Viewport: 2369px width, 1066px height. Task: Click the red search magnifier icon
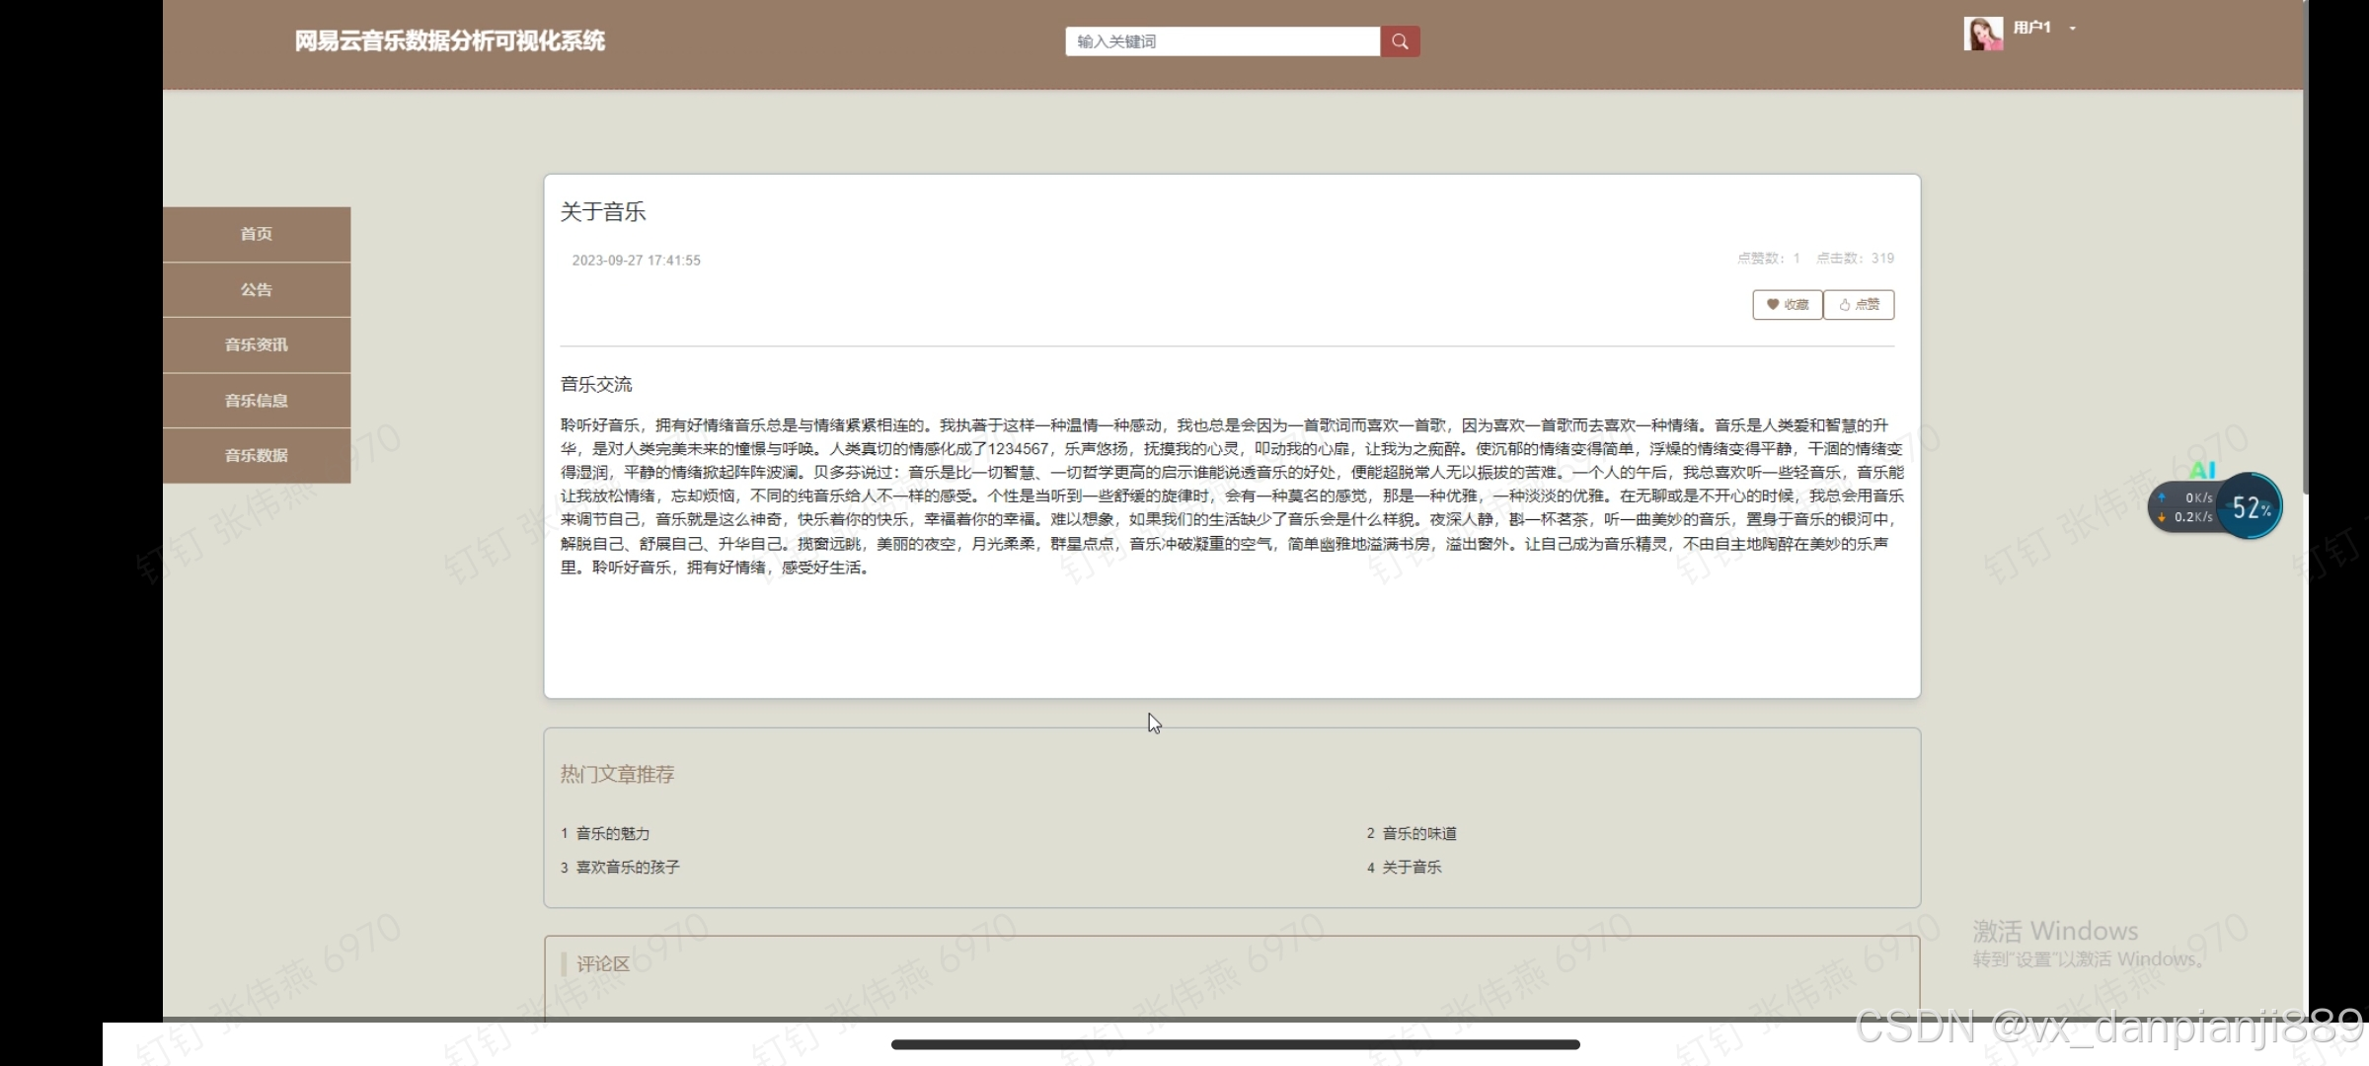point(1400,41)
